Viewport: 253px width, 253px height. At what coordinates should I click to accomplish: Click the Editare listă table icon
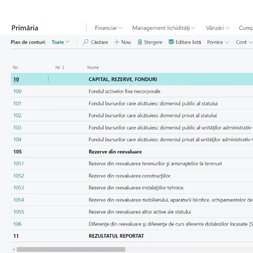click(171, 42)
